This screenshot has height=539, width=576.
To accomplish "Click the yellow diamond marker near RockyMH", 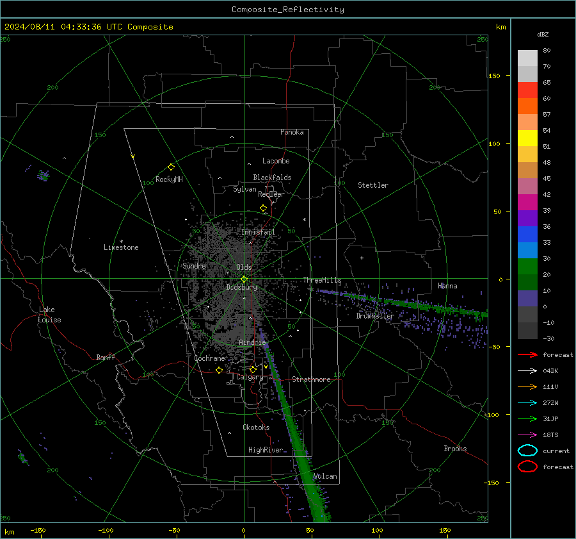I will (171, 167).
